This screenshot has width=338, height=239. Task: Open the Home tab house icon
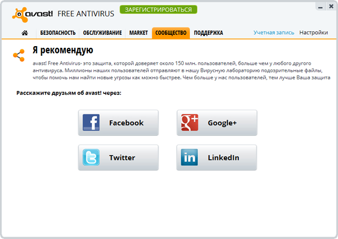tap(25, 33)
